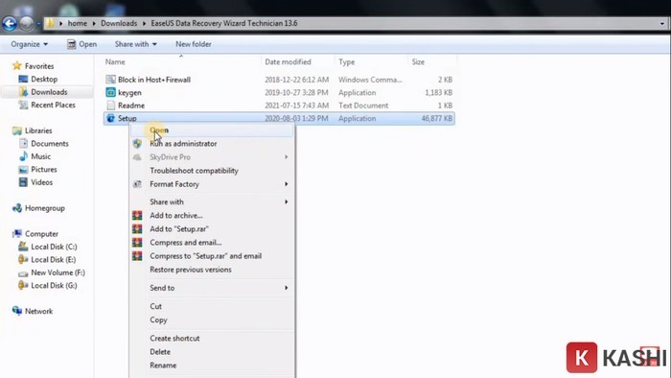Click the breadcrumb arrow after home
Screen dimensions: 671x378
94,23
